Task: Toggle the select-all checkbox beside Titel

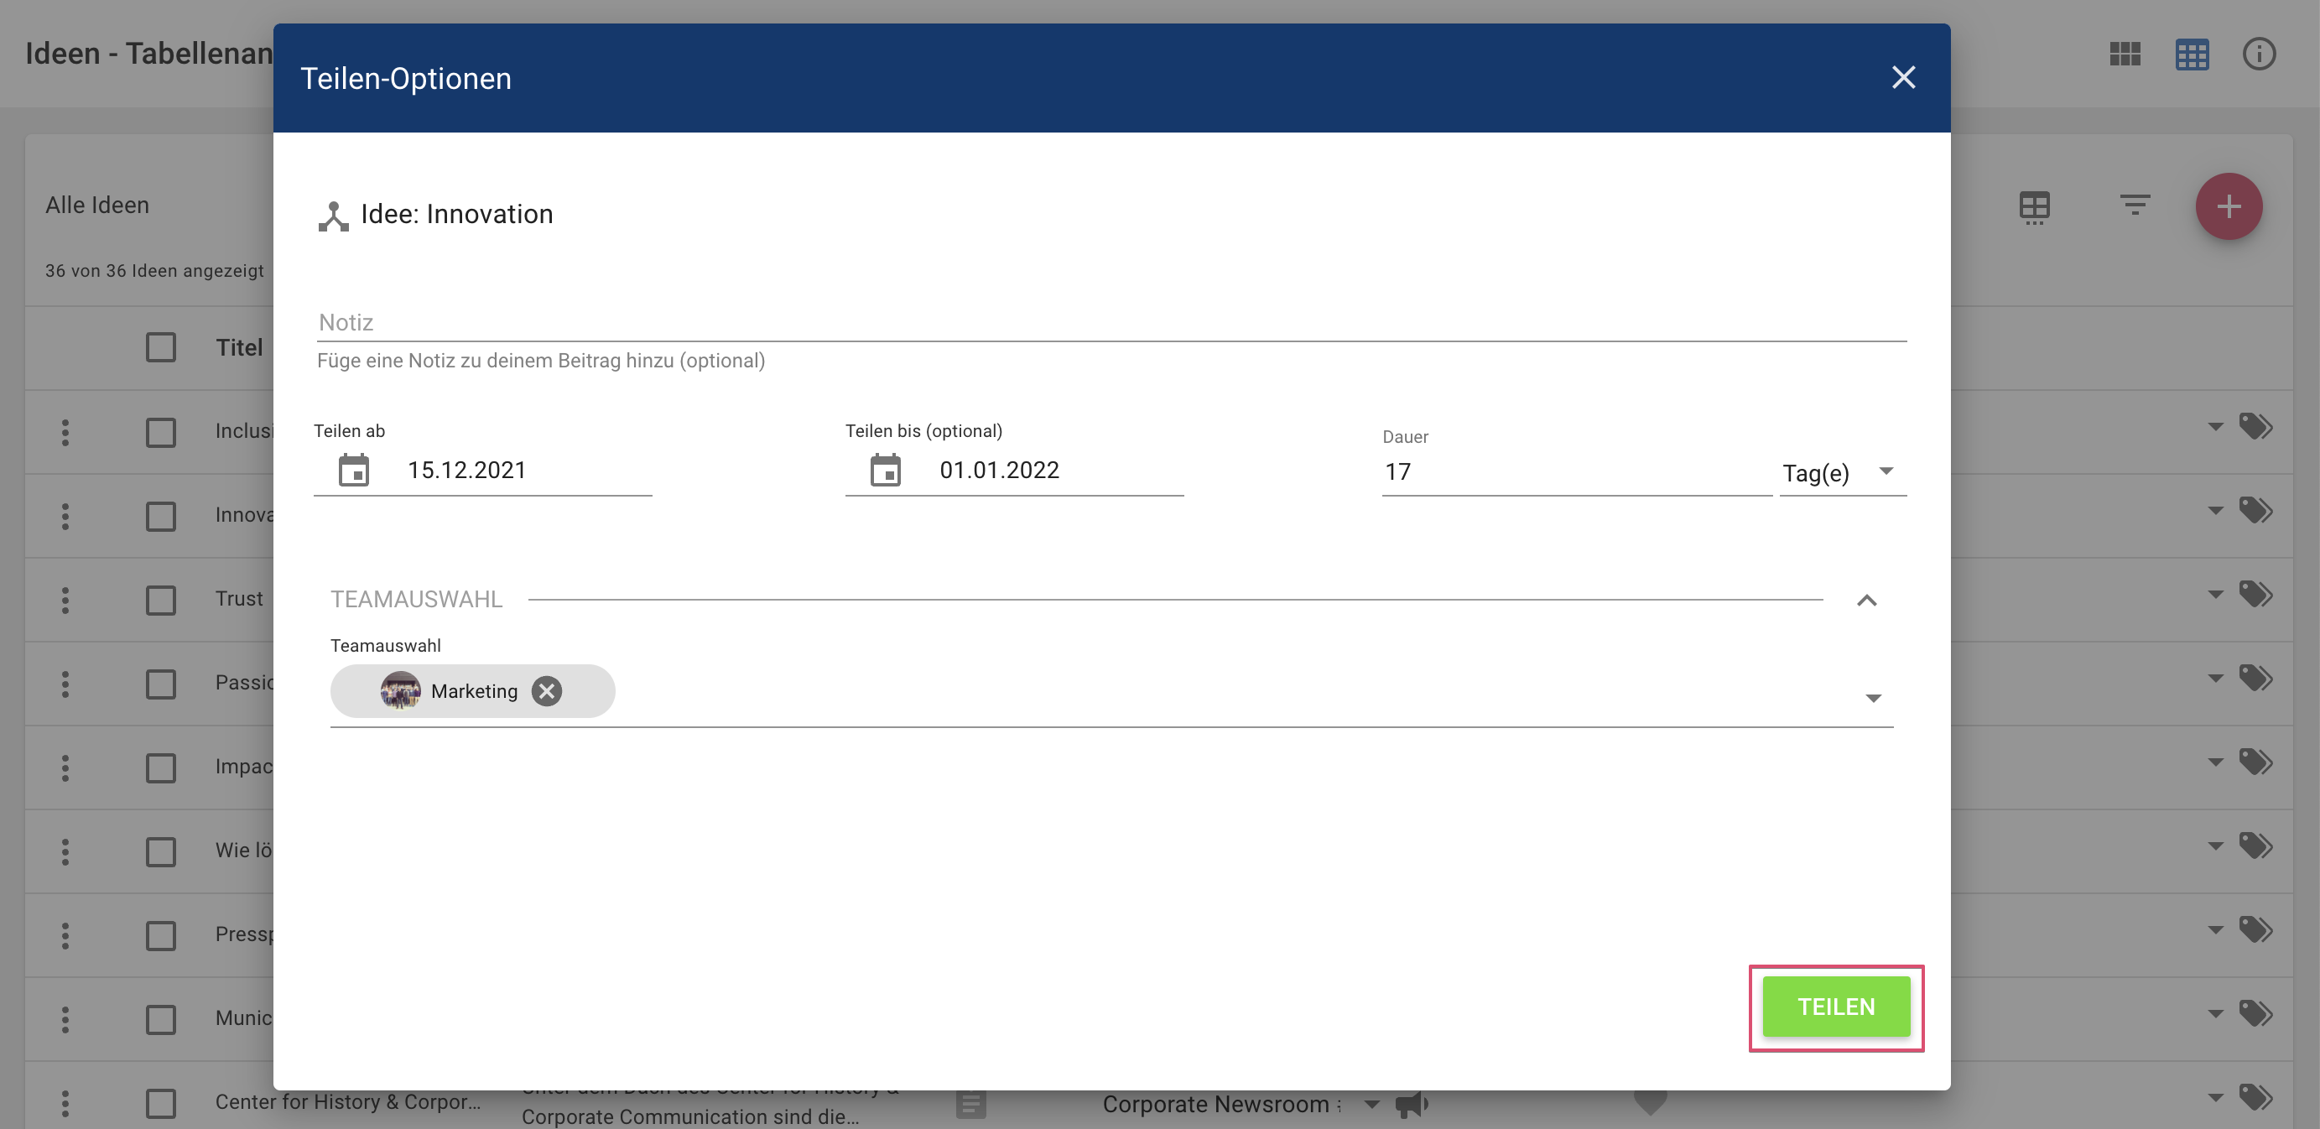Action: tap(161, 347)
